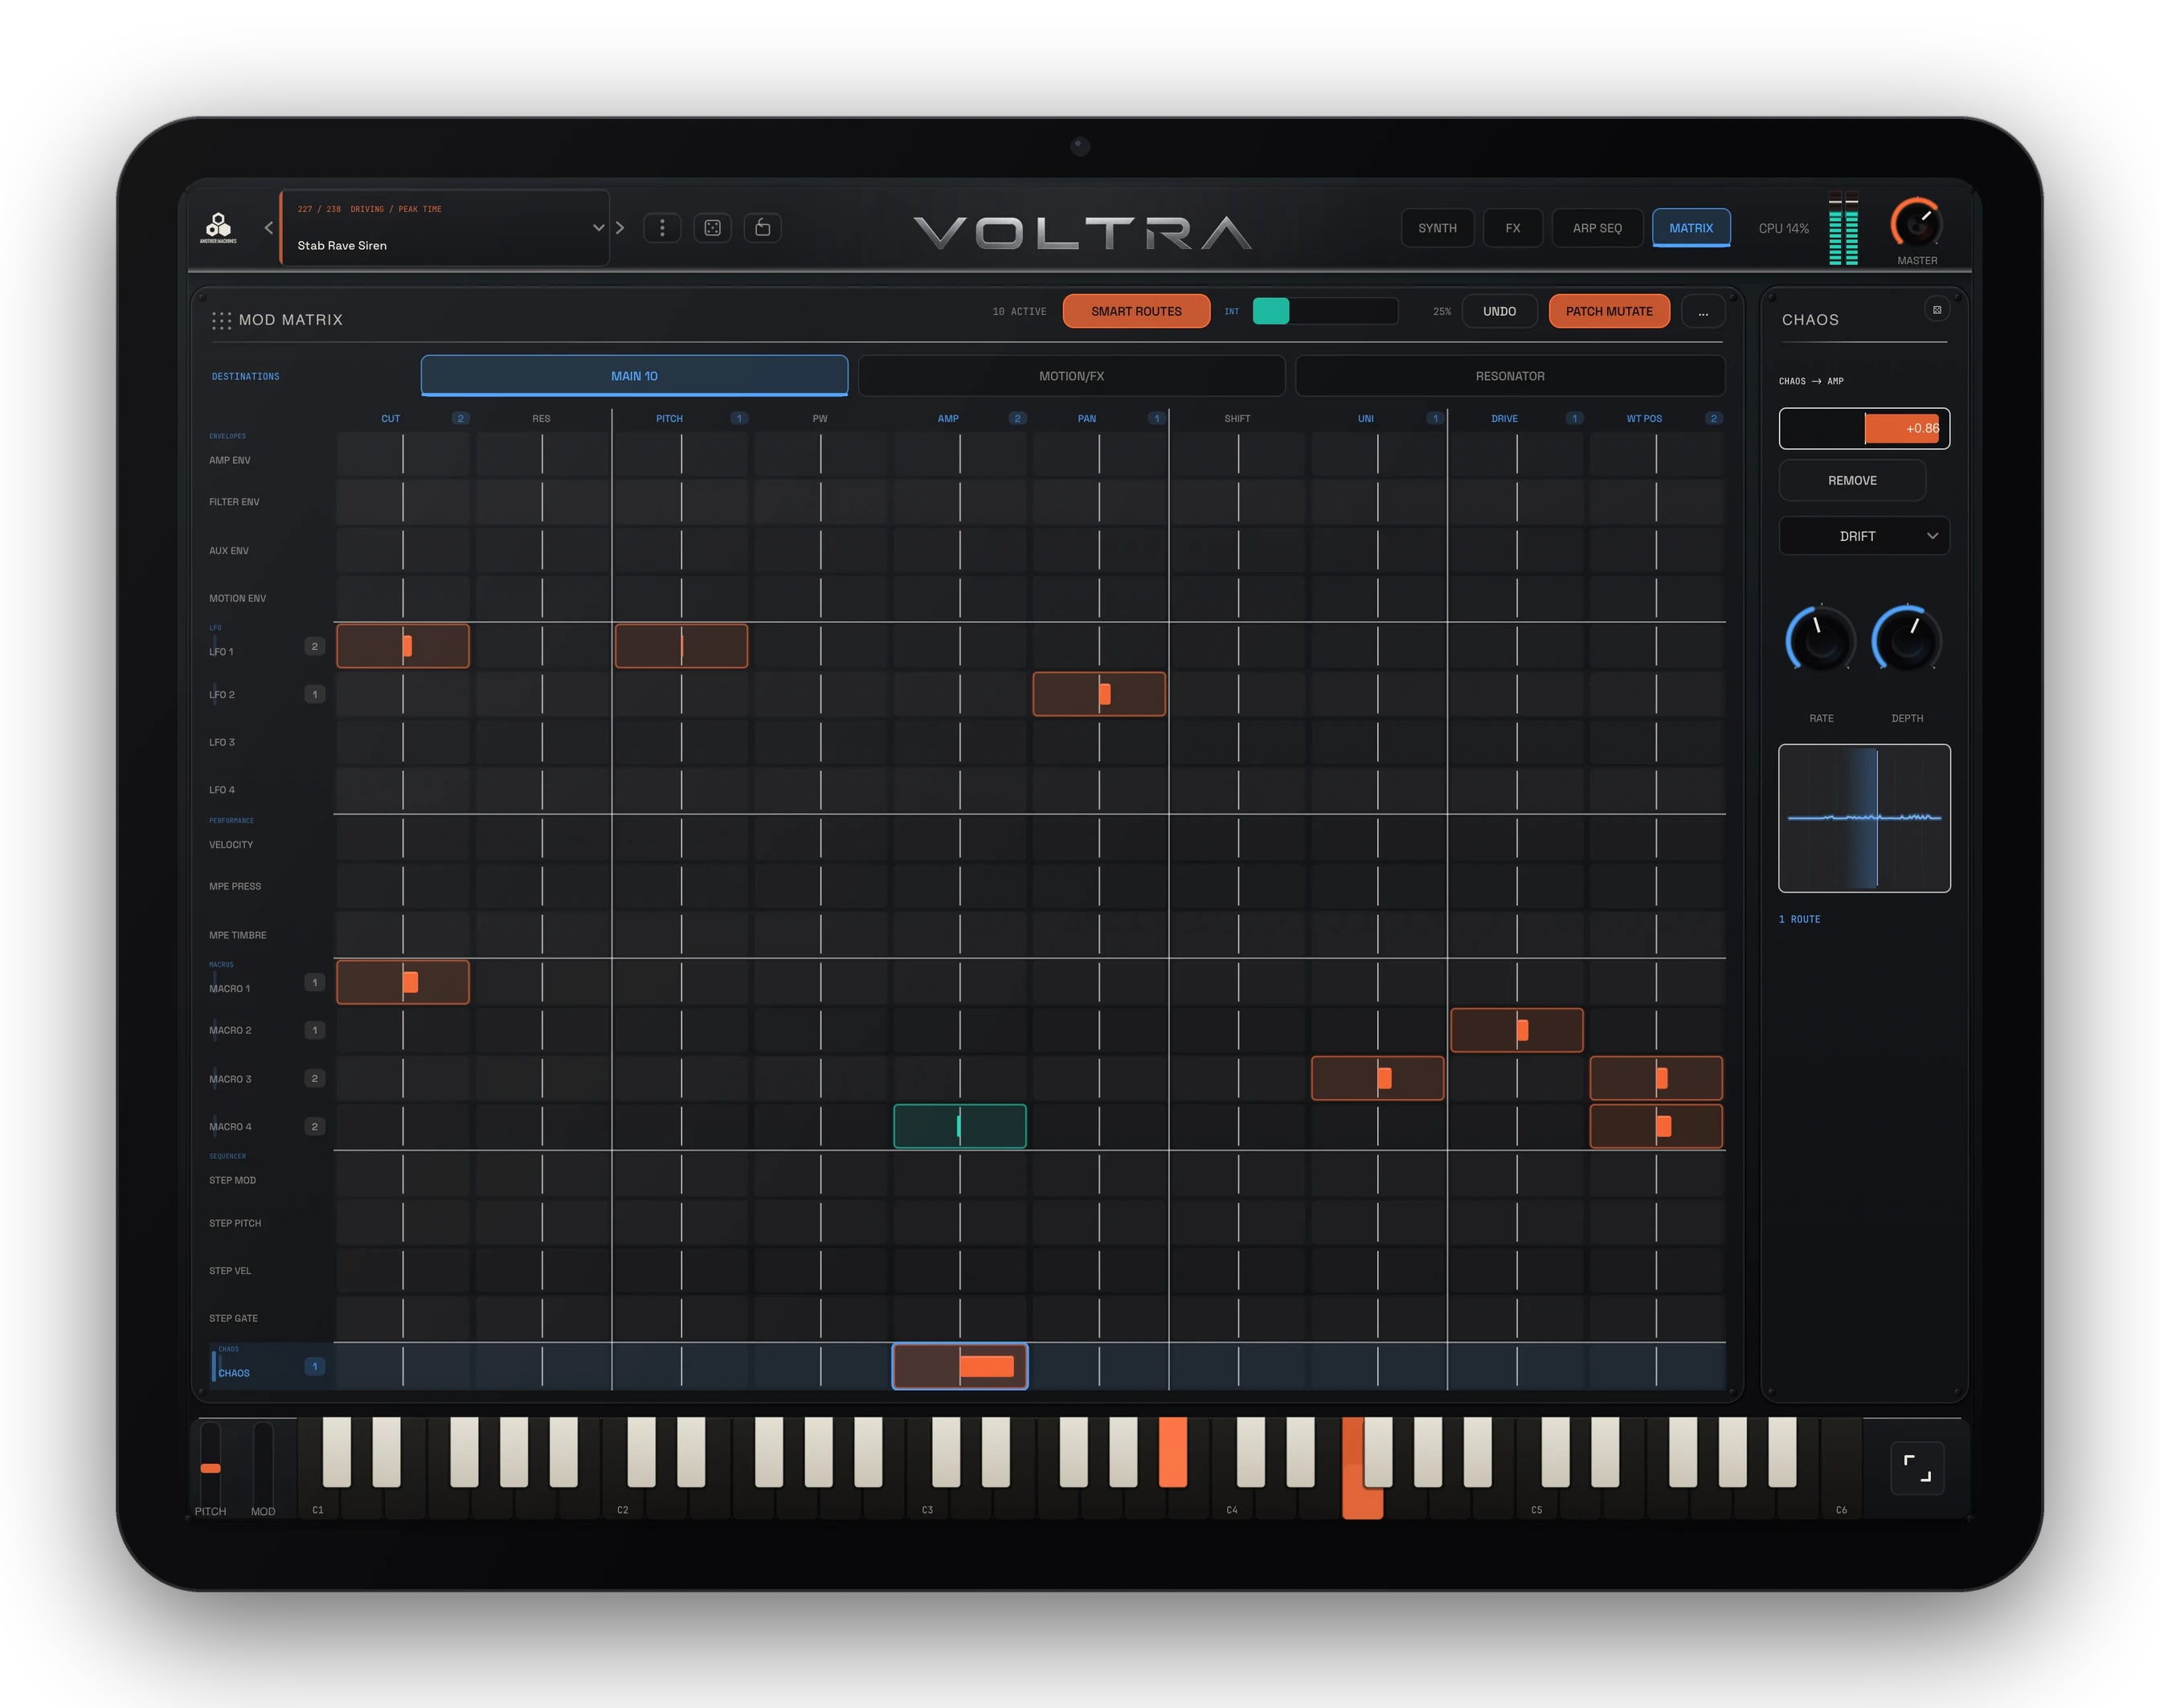
Task: Click the REMOVE route button
Action: tap(1852, 480)
